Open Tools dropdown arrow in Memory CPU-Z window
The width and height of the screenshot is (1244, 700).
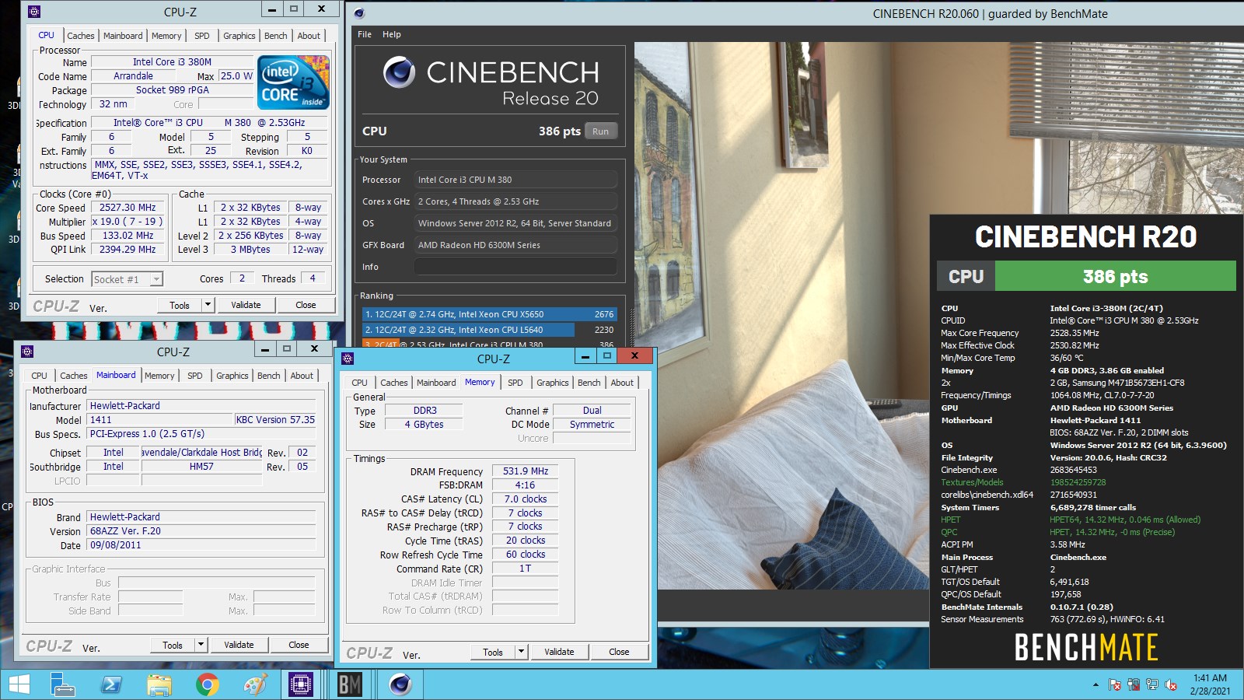point(521,652)
